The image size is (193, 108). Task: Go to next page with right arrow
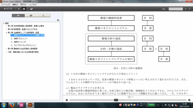point(189,100)
